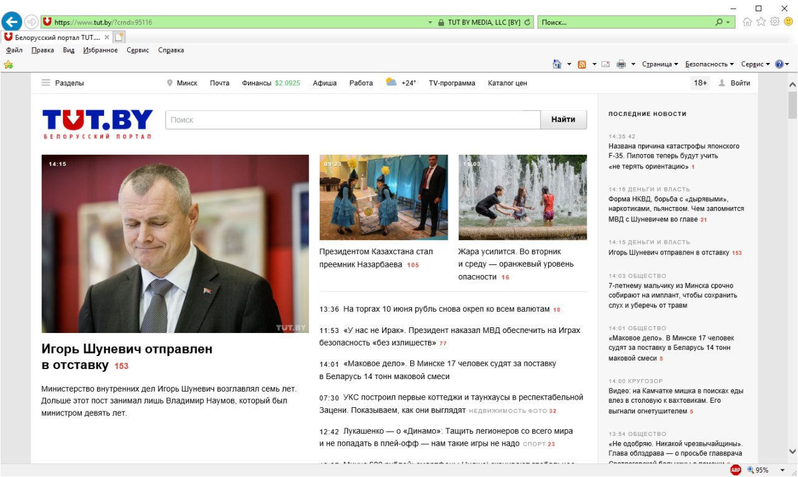Open headline Игорь Шуневич отправлен в отставку
This screenshot has height=477, width=798.
coord(127,357)
